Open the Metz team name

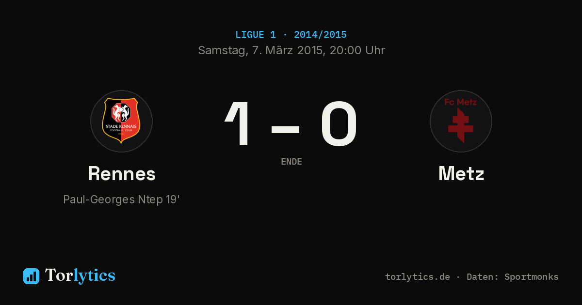[x=461, y=173]
